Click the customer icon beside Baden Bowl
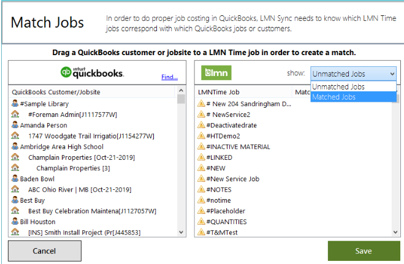Viewport: 404px width, 264px height. point(15,178)
